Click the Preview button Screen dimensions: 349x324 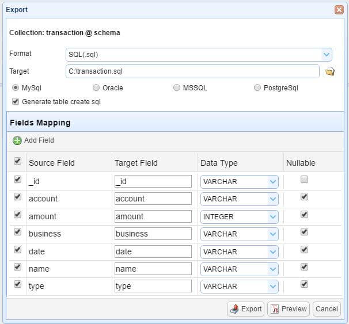pos(289,309)
